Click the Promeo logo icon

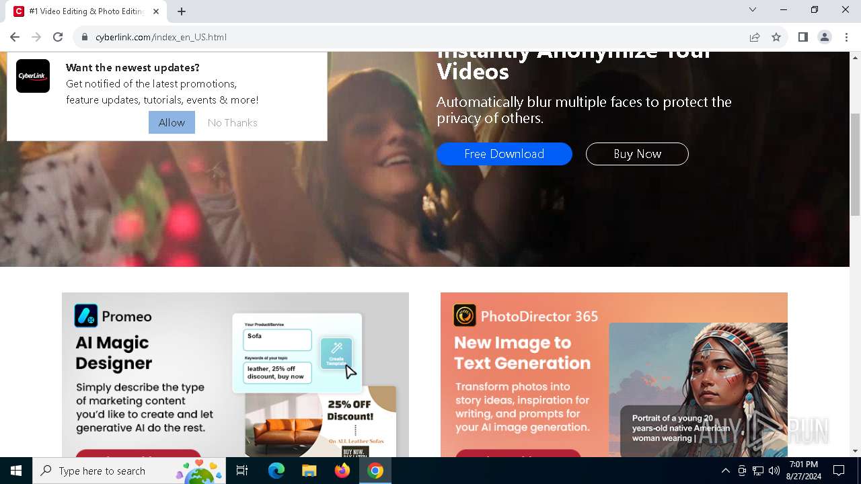[86, 316]
